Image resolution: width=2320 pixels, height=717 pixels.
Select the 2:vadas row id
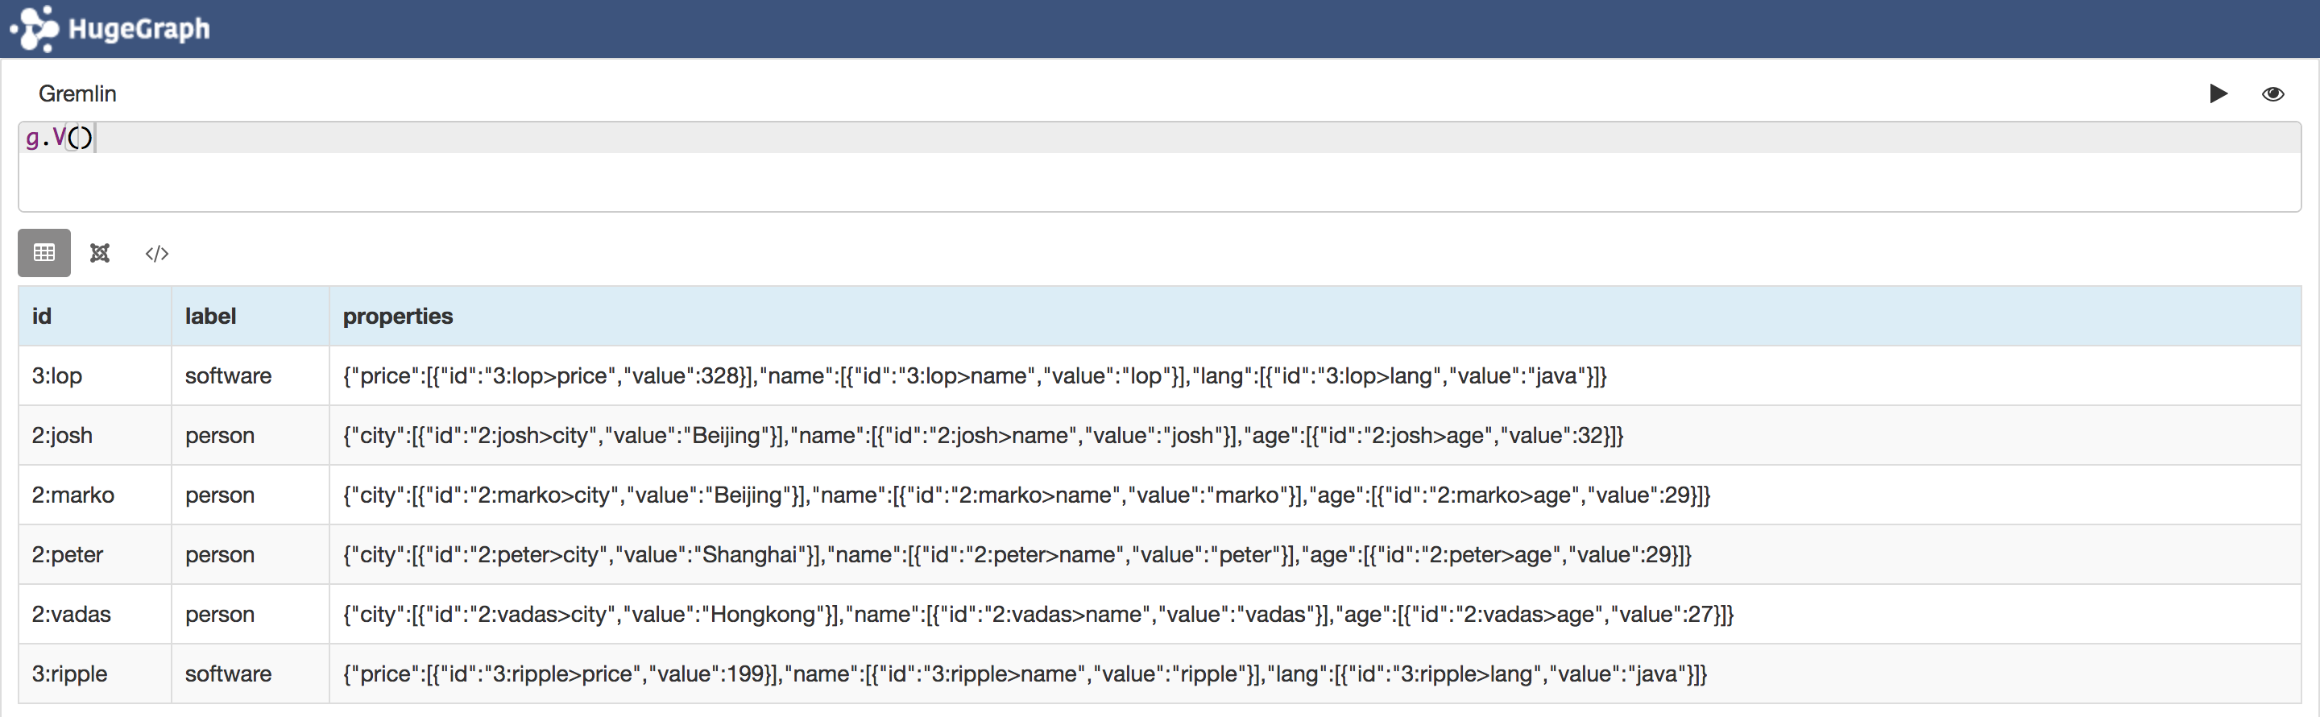coord(71,613)
